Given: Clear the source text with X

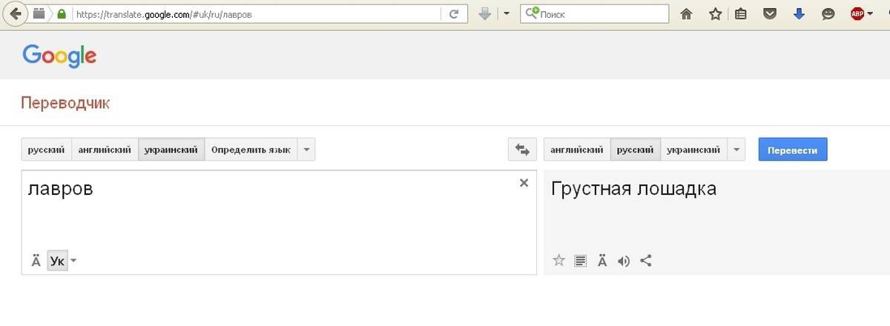Looking at the screenshot, I should pos(524,183).
